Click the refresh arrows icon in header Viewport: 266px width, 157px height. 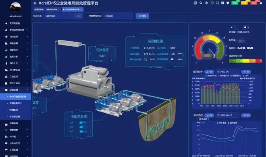[x=212, y=3]
